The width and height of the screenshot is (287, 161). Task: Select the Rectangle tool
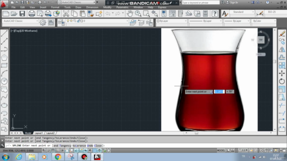coord(4,65)
